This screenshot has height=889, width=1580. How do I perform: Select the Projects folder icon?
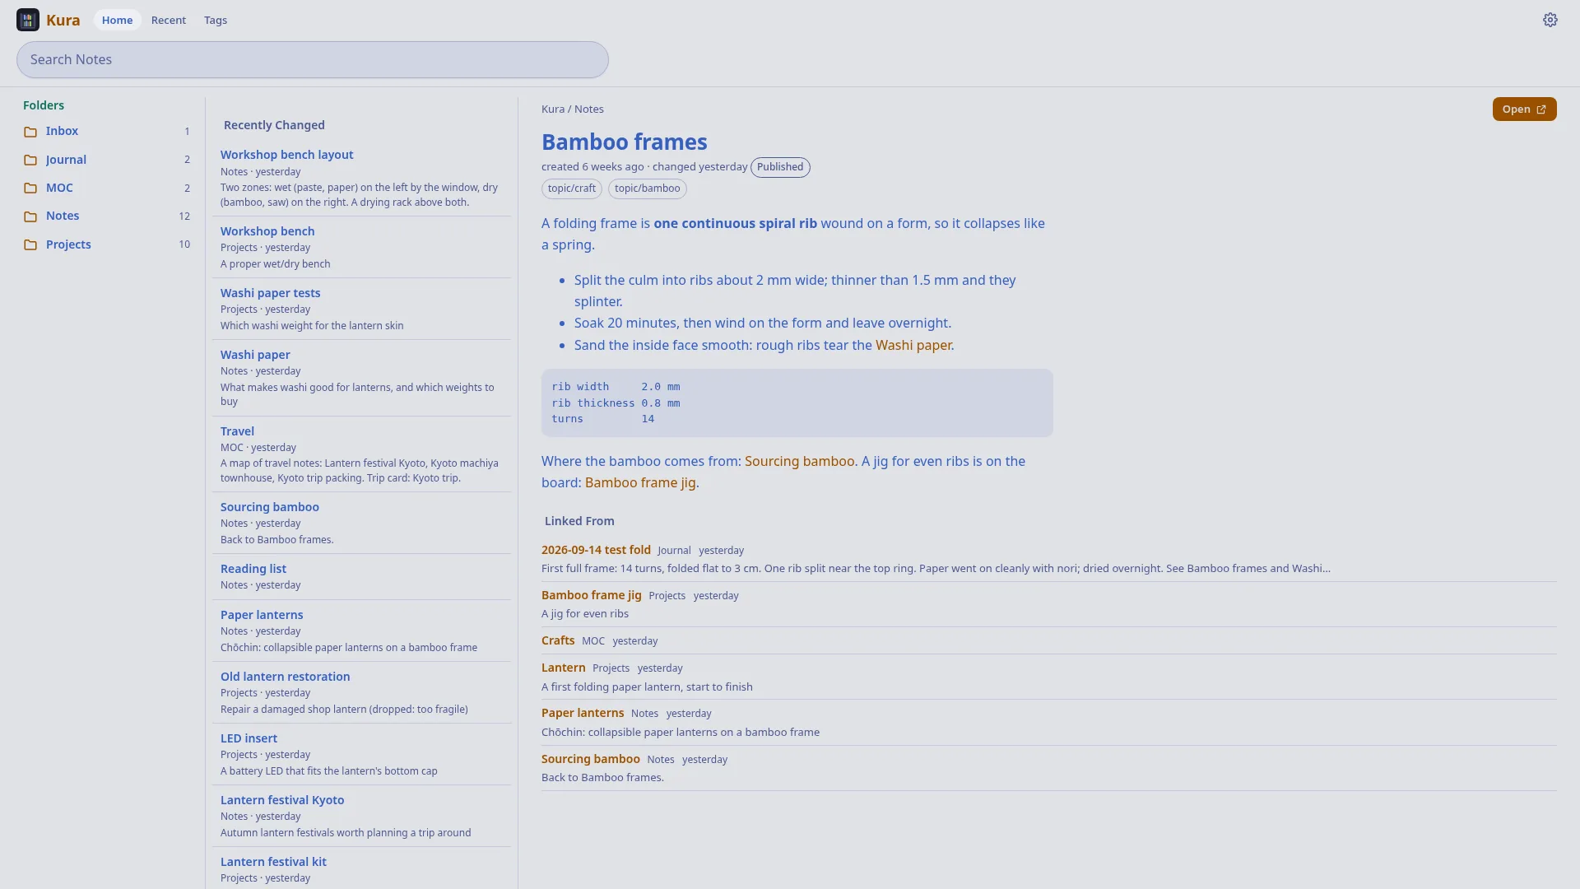click(30, 244)
